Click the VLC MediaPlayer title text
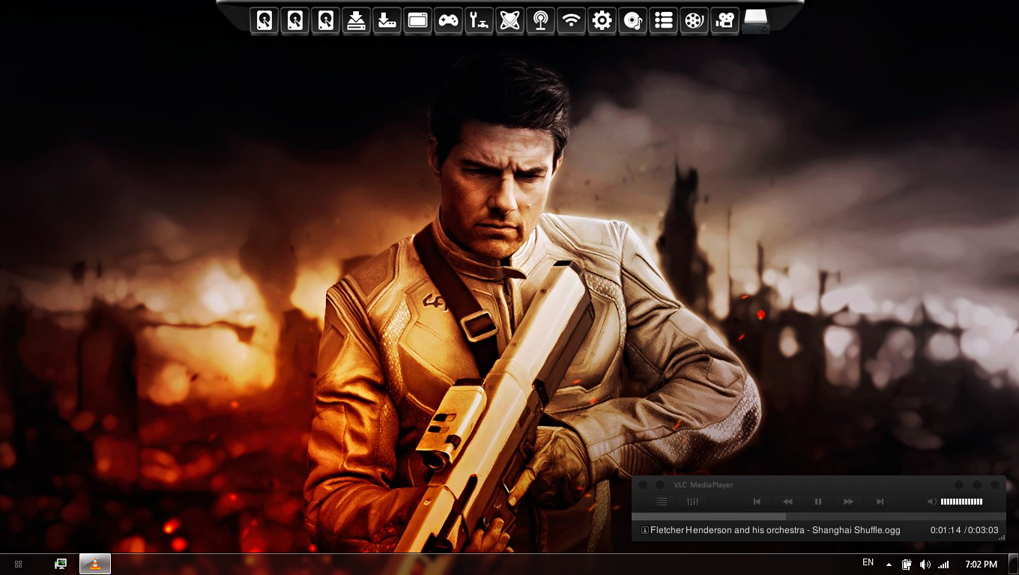The image size is (1019, 575). click(703, 485)
